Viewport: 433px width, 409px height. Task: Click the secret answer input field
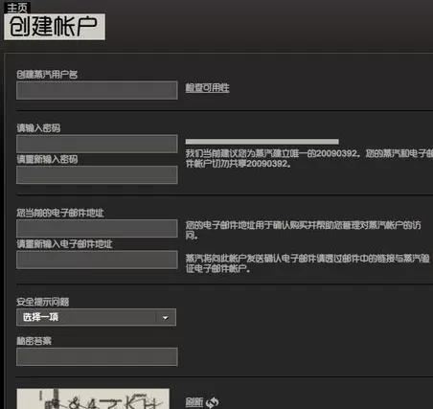click(x=97, y=356)
